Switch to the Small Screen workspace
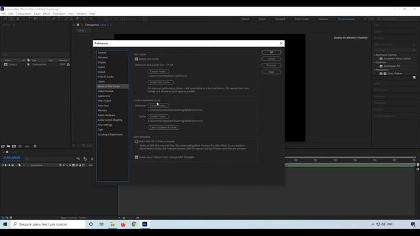Viewport: 420px width, 236px height. pyautogui.click(x=302, y=19)
